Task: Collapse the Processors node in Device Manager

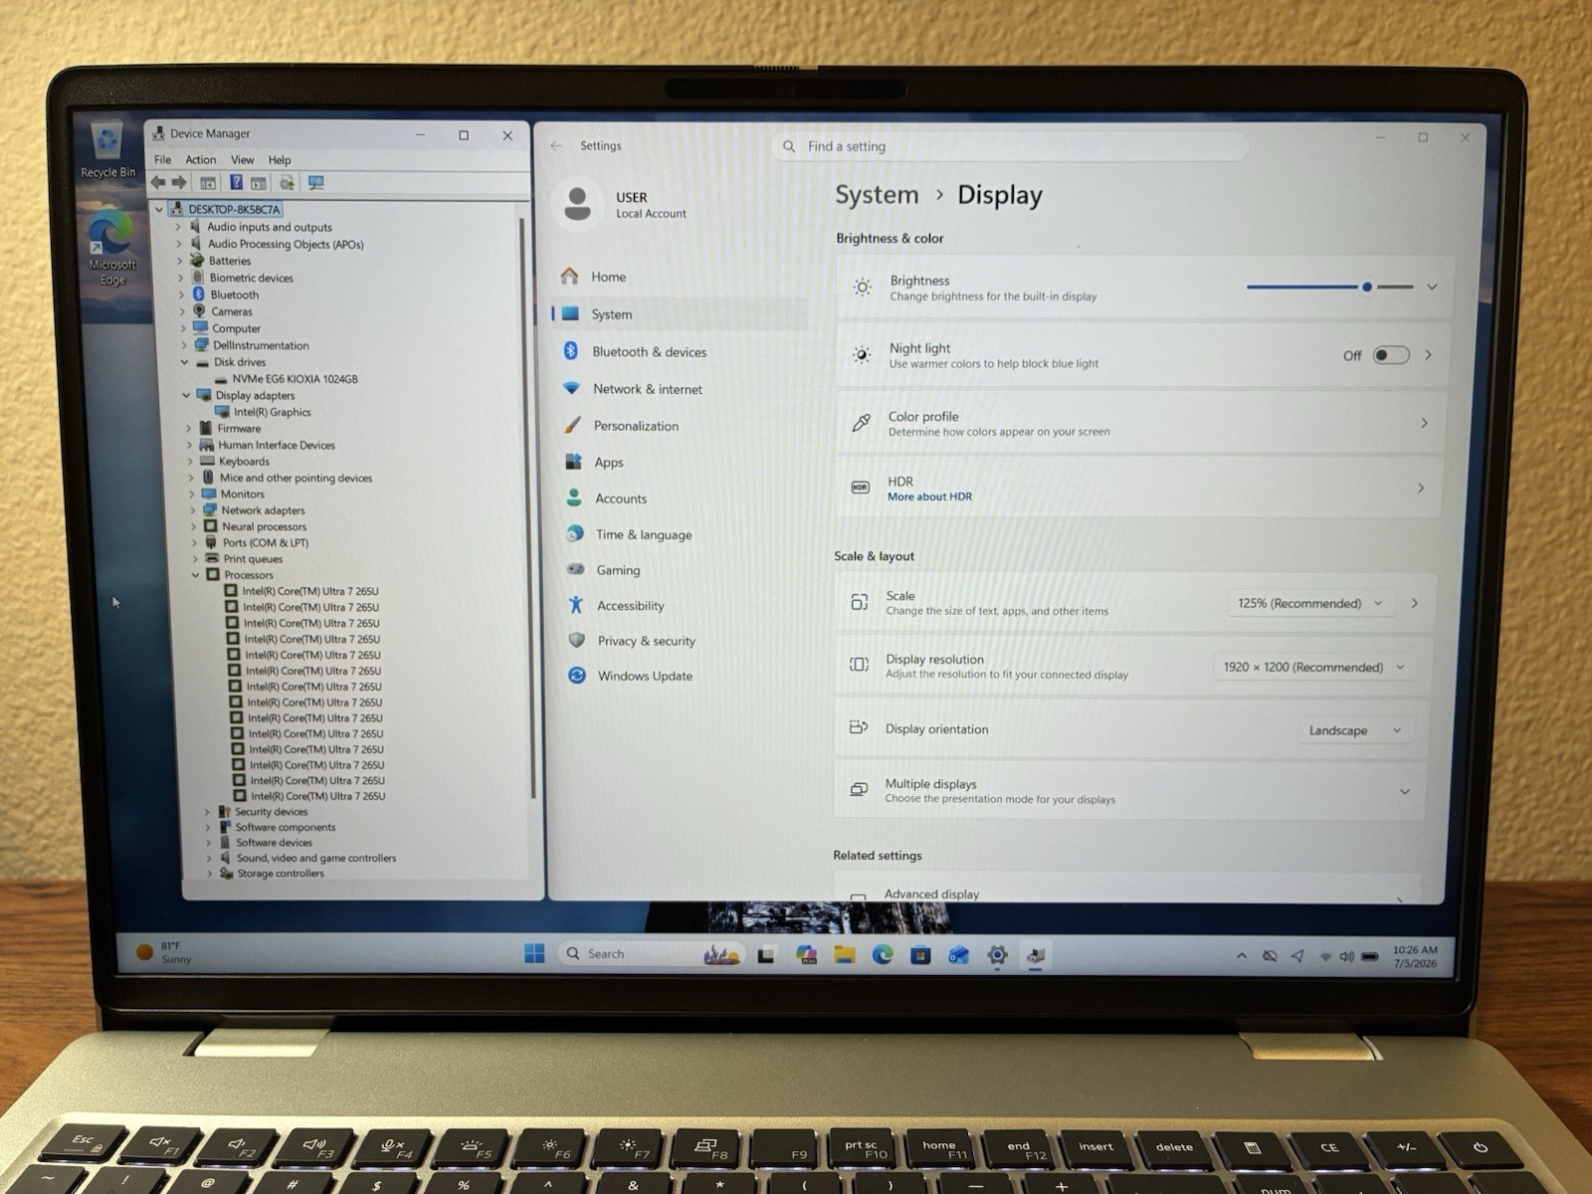Action: (x=196, y=575)
